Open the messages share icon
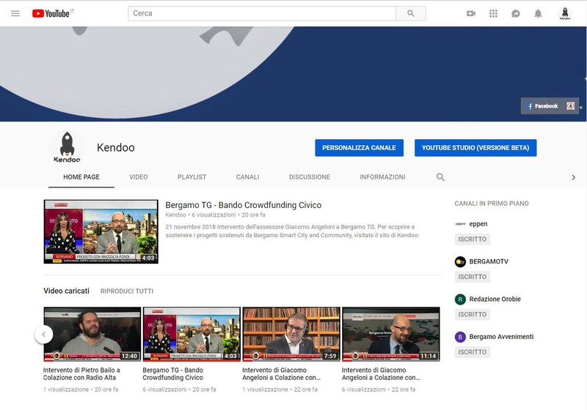 pyautogui.click(x=516, y=13)
